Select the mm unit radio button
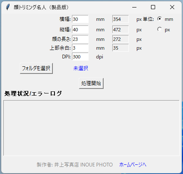The width and height of the screenshot is (183, 174). (160, 19)
